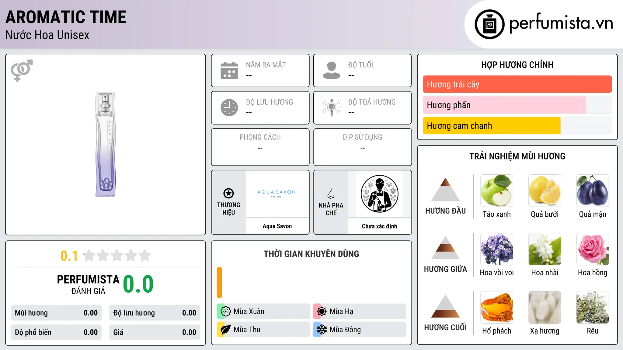Click the AROMATIC TIME title
This screenshot has width=623, height=350.
[66, 17]
